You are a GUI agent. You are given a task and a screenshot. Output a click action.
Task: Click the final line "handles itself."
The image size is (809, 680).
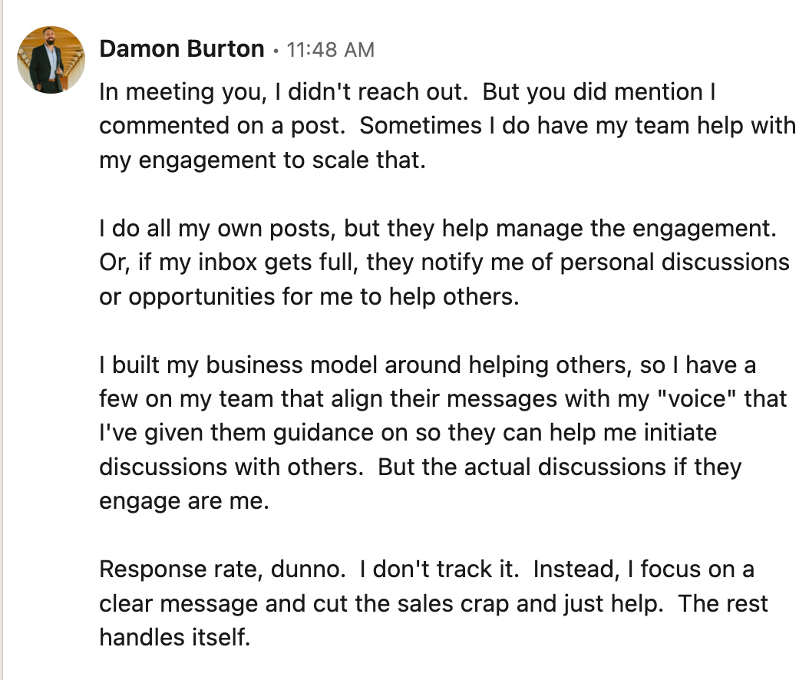pyautogui.click(x=175, y=637)
